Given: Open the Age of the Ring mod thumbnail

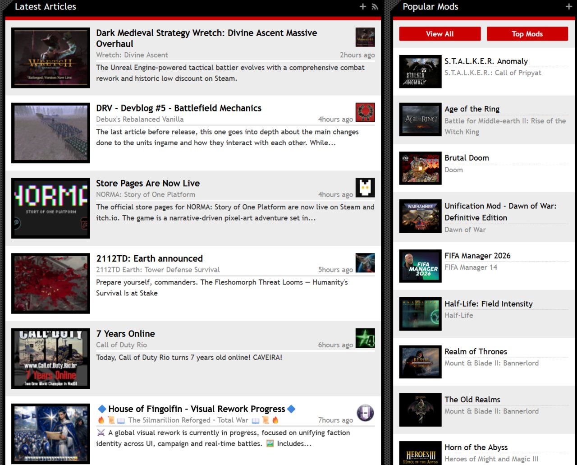Looking at the screenshot, I should [x=421, y=120].
